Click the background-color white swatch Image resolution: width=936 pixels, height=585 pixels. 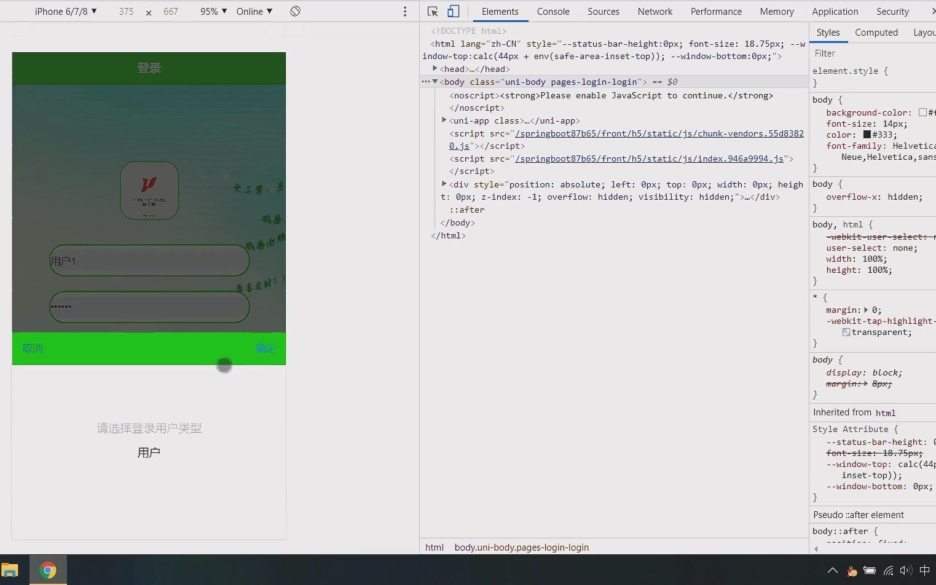pyautogui.click(x=922, y=112)
